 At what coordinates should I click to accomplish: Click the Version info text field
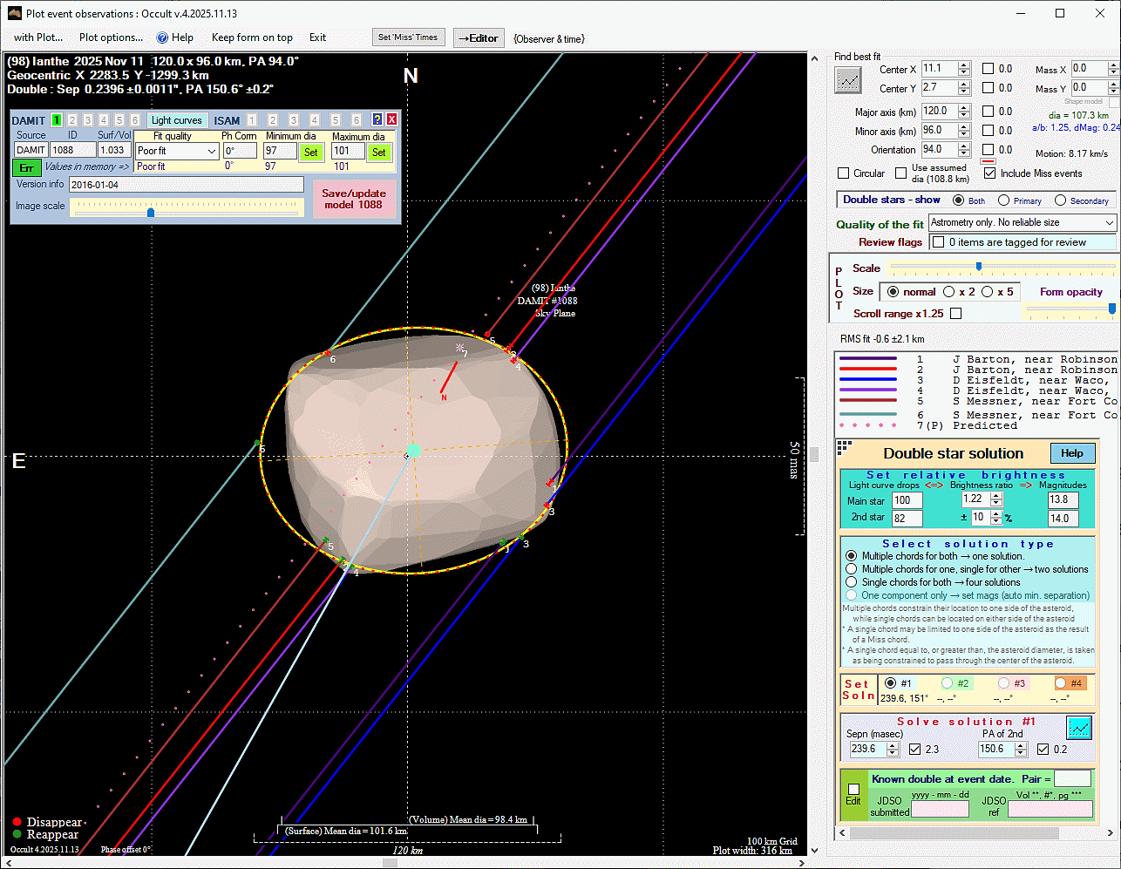186,185
